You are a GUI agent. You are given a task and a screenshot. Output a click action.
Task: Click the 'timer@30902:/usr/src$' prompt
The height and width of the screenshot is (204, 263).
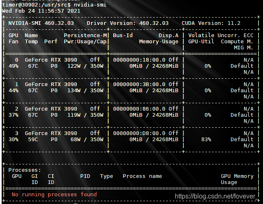pos(36,5)
